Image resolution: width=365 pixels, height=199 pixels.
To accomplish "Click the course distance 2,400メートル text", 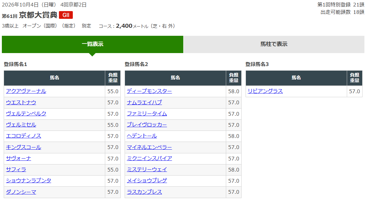I will [x=132, y=26].
